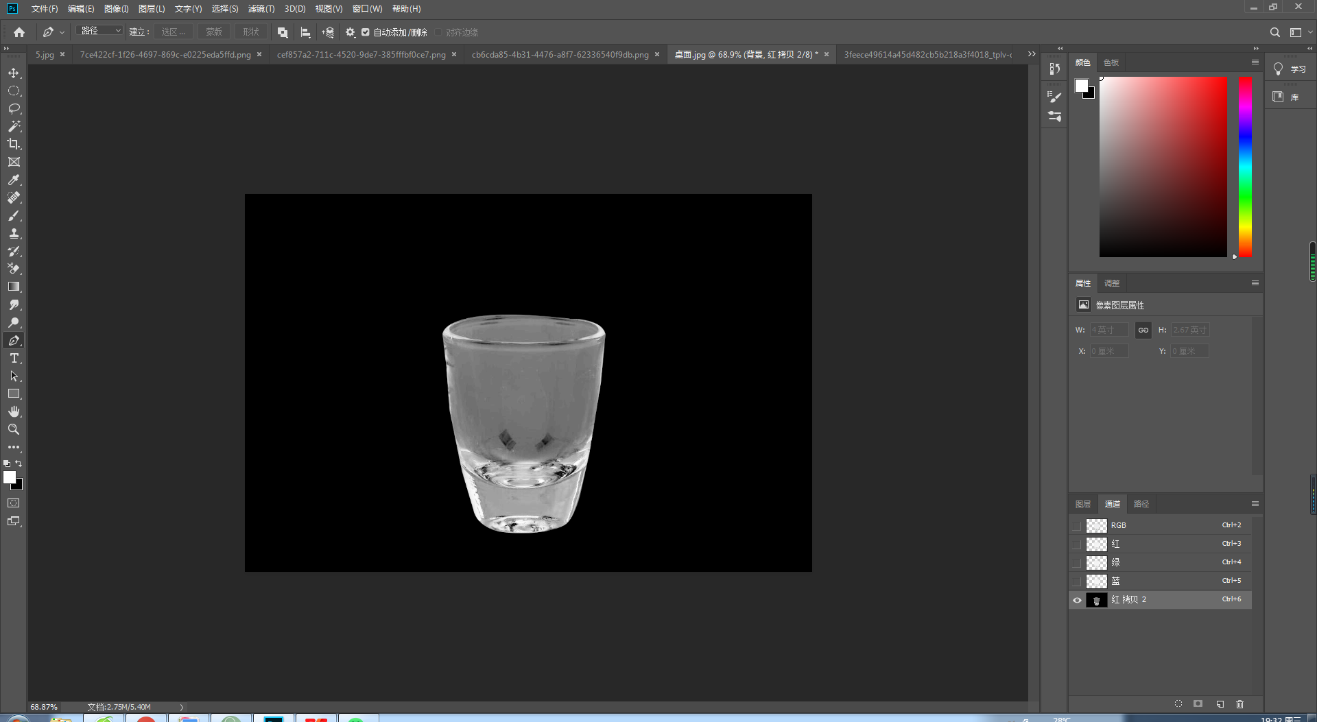Toggle the 自动添加/删除 checkbox
This screenshot has width=1317, height=722.
366,32
